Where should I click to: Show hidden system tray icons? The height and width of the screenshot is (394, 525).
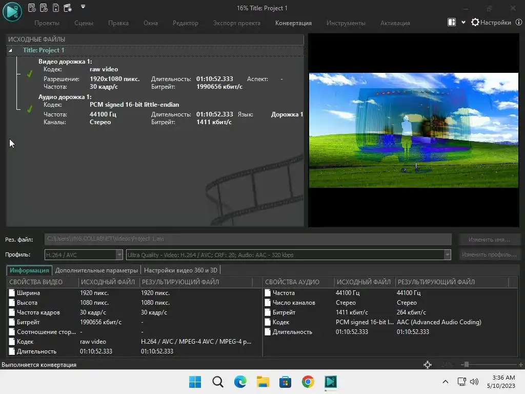(x=446, y=382)
